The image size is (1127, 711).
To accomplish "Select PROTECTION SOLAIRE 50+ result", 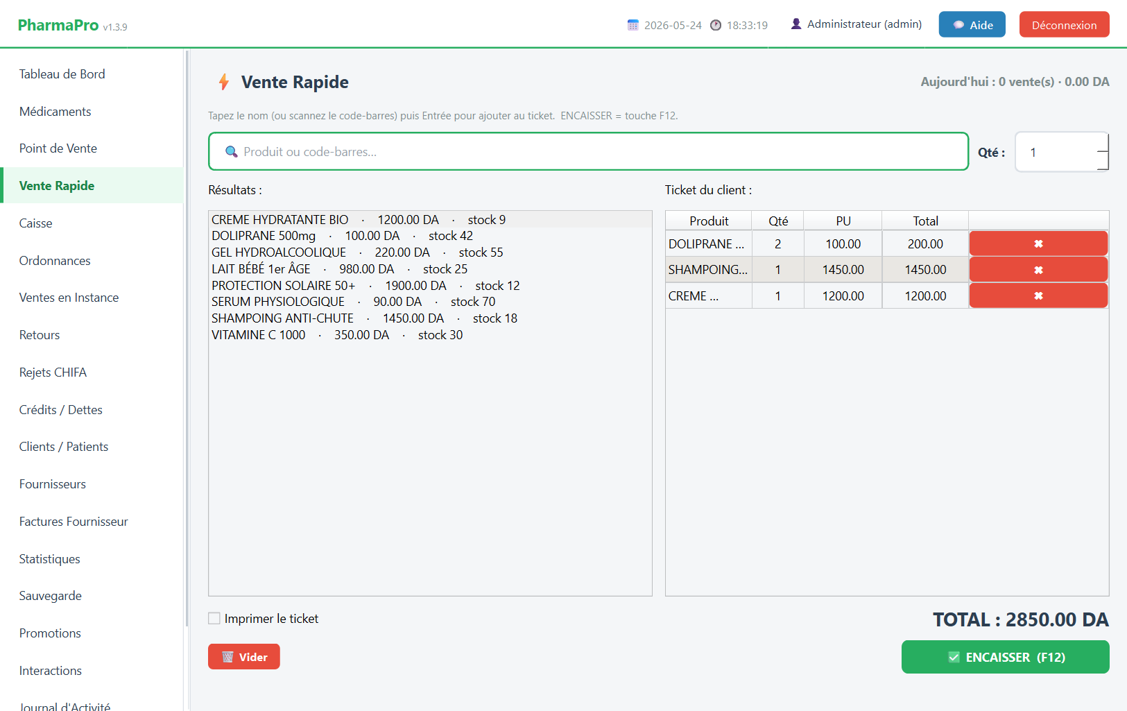I will pos(430,286).
